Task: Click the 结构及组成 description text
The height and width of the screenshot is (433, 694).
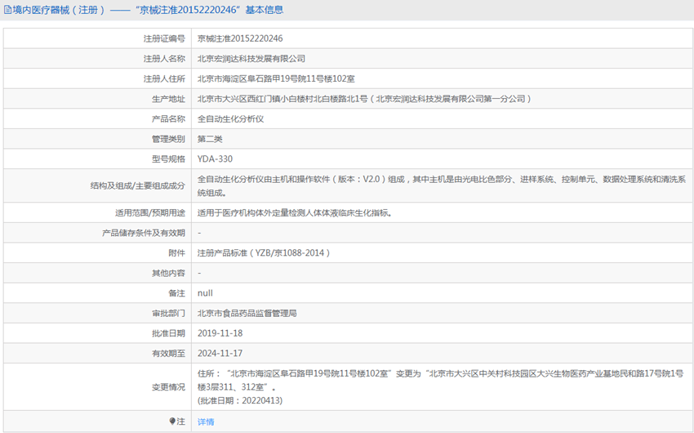Action: (441, 185)
